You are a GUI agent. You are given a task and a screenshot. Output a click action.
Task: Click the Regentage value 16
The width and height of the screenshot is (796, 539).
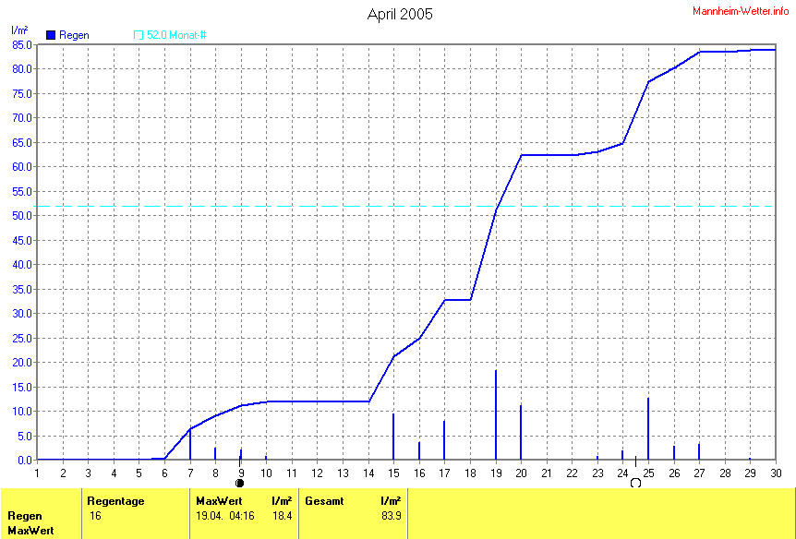point(94,516)
